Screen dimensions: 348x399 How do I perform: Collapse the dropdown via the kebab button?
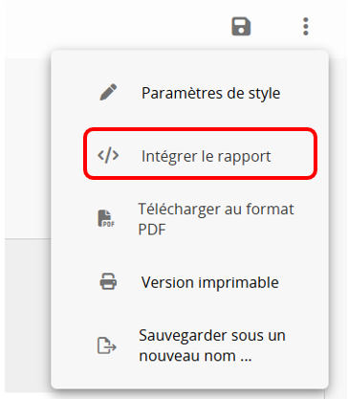coord(306,27)
